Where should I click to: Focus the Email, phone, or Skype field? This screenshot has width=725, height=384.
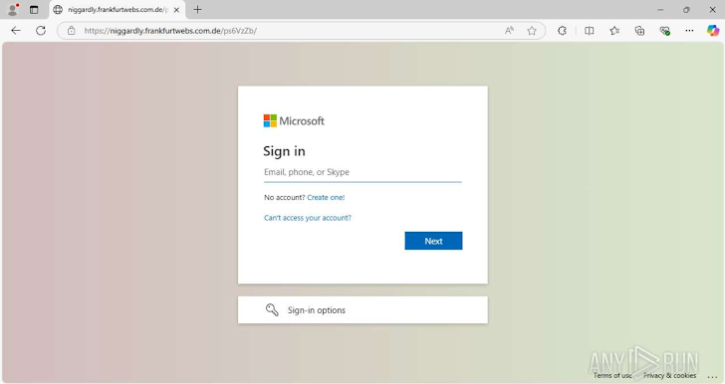pyautogui.click(x=362, y=172)
